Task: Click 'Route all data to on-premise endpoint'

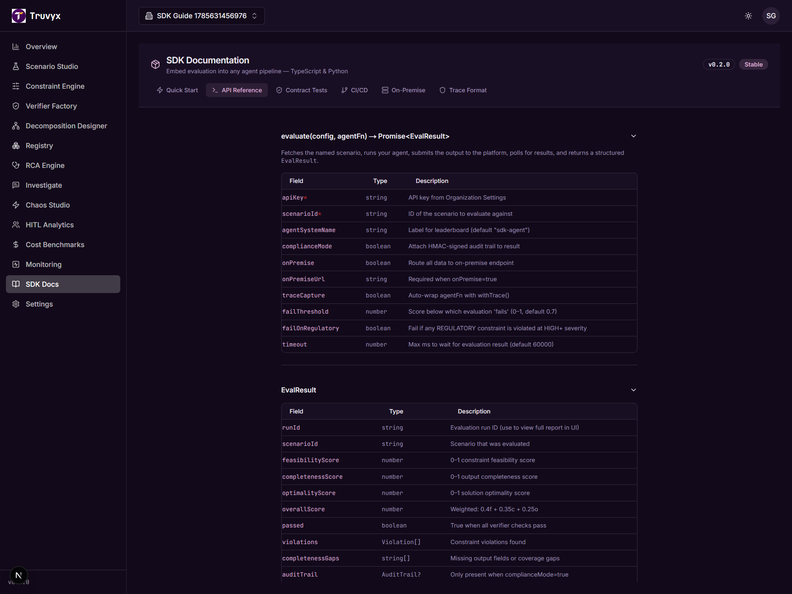Action: tap(461, 263)
